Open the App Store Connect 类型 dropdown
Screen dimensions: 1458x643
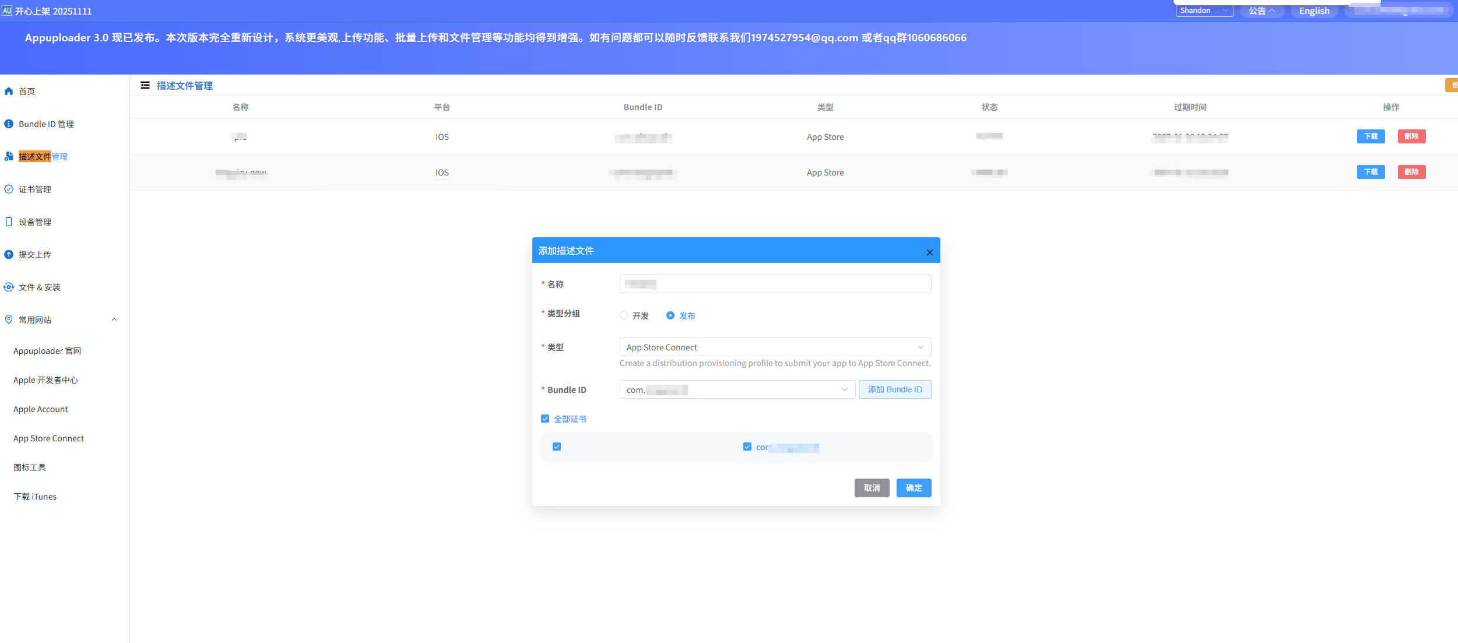pos(775,347)
